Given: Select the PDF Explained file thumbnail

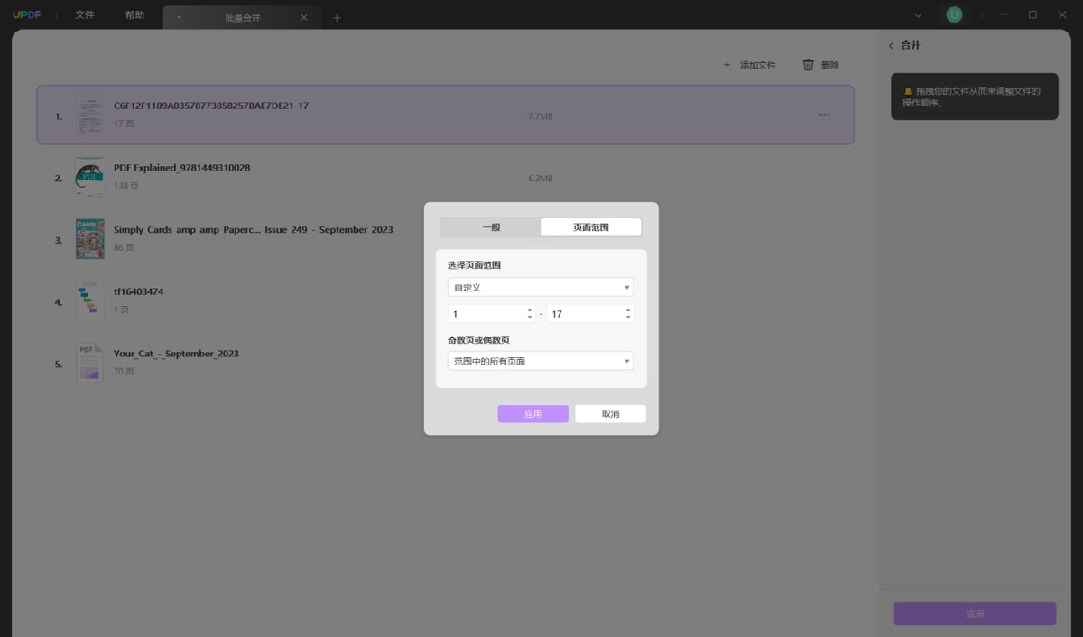Looking at the screenshot, I should [89, 177].
